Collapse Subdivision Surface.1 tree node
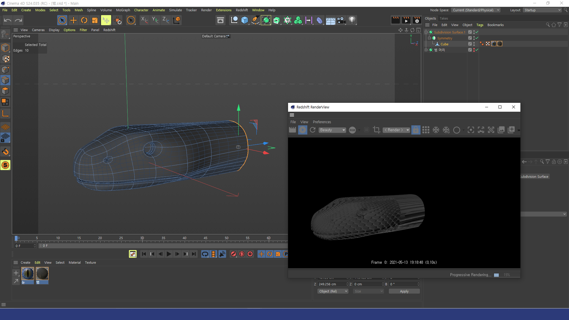This screenshot has width=569, height=320. click(426, 32)
